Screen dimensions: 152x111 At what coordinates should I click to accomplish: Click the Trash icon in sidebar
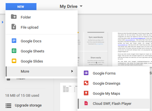click(x=8, y=79)
